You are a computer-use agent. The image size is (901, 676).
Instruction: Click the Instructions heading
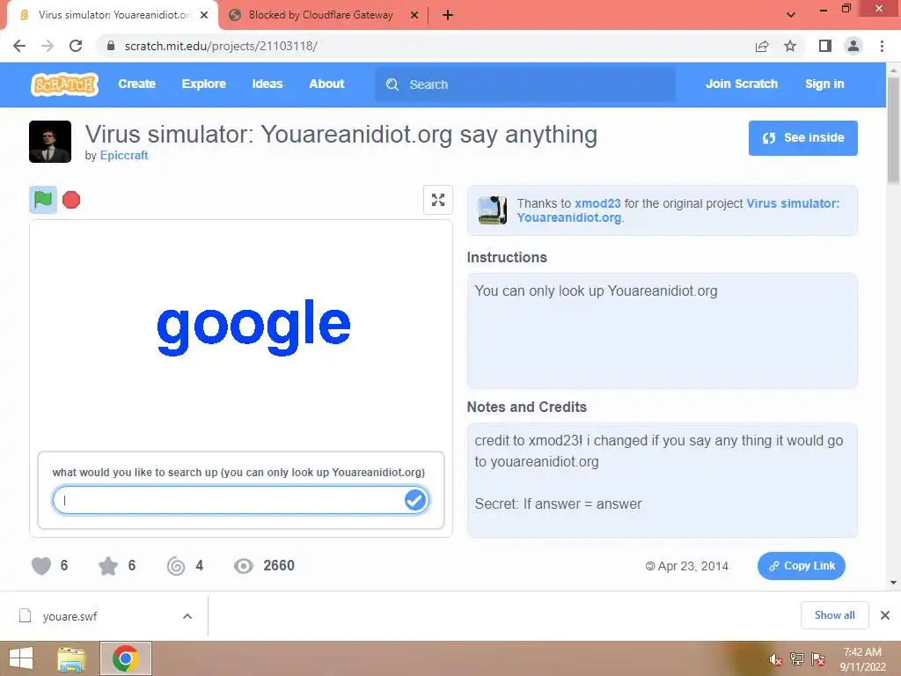point(507,258)
